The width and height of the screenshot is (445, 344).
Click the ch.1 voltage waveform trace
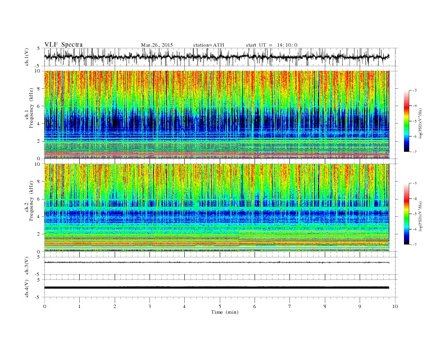tap(216, 57)
